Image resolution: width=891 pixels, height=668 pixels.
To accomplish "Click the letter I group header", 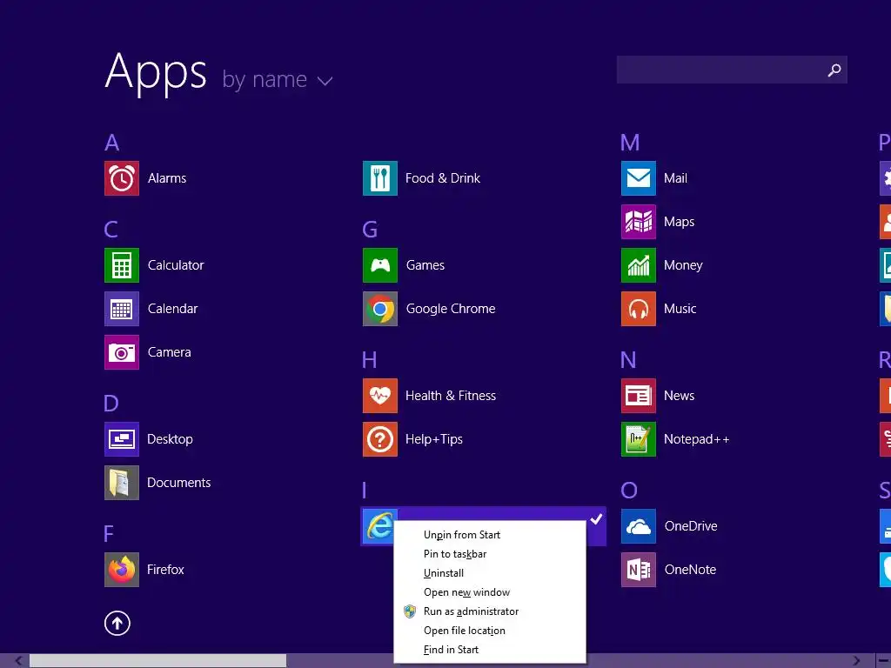I will 365,491.
